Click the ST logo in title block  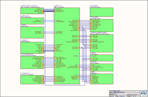pyautogui.click(x=144, y=93)
